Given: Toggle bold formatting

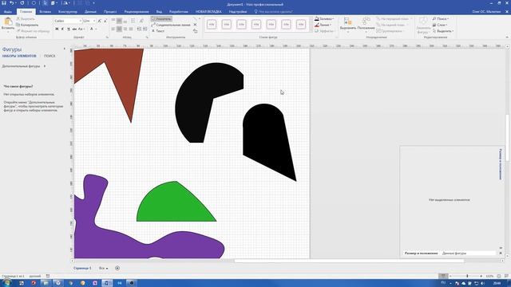Looking at the screenshot, I should (57, 29).
